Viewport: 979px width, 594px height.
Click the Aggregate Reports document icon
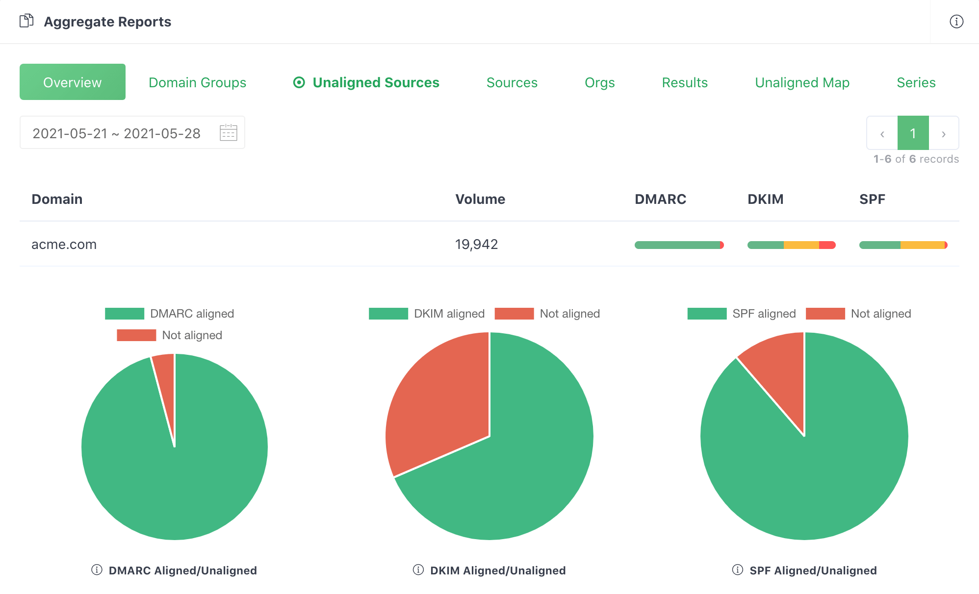(26, 21)
